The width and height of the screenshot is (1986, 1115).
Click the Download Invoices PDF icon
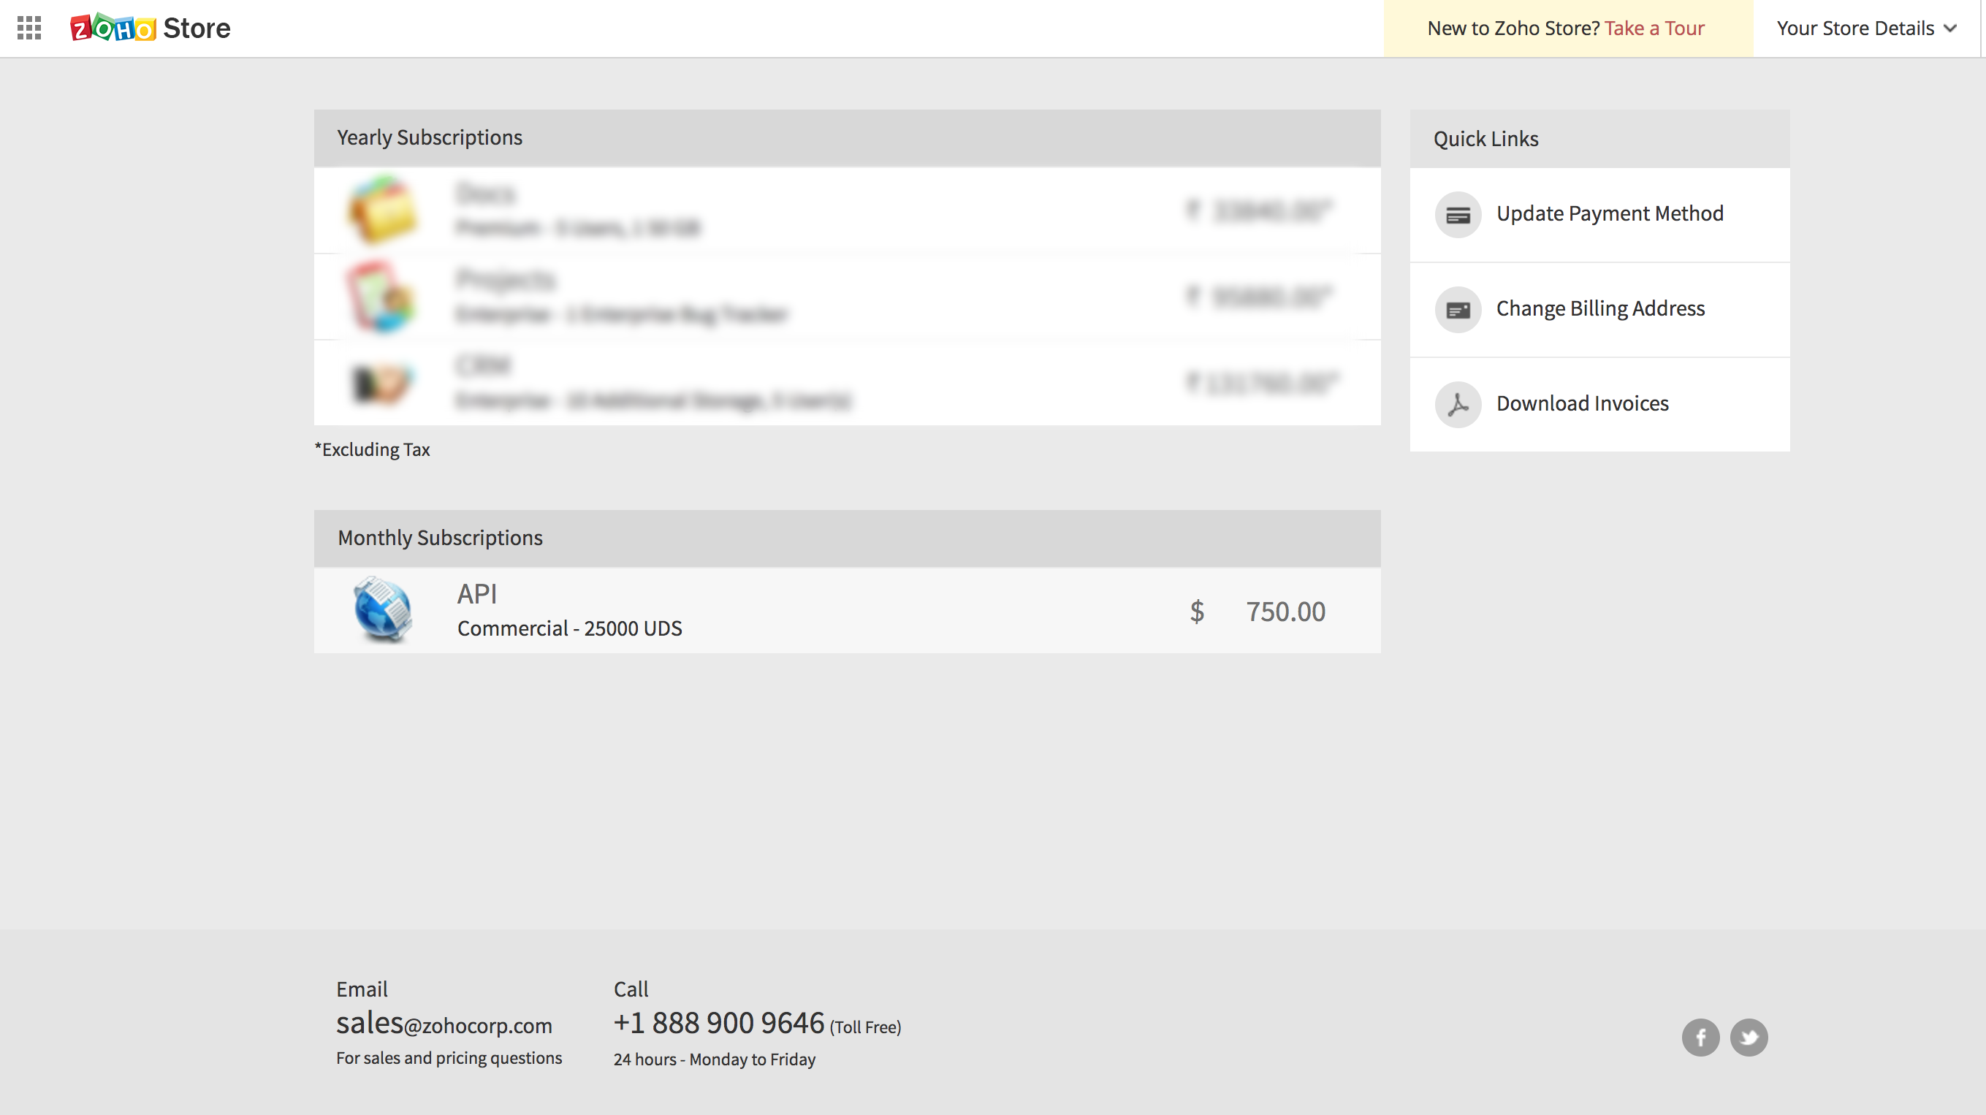tap(1458, 404)
